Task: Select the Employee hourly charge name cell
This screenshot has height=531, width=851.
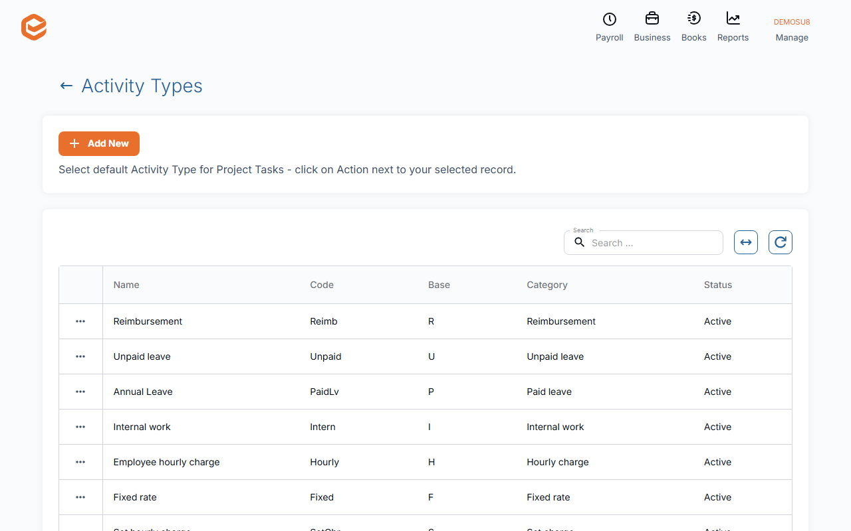Action: pyautogui.click(x=166, y=462)
